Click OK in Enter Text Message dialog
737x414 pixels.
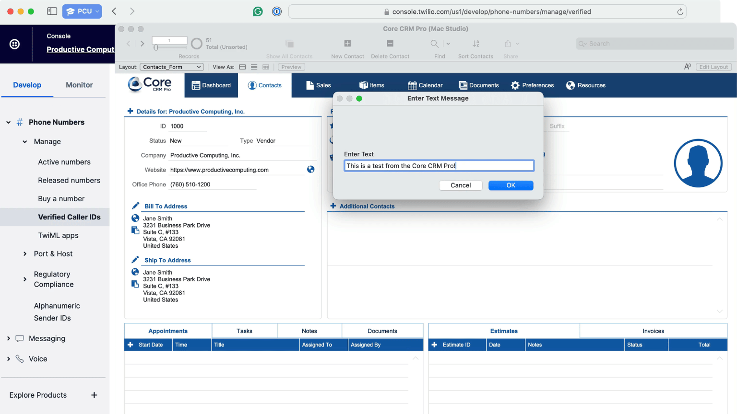[511, 185]
